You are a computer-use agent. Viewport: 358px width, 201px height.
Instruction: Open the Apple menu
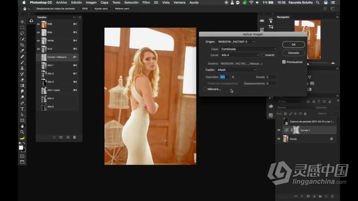(24, 3)
